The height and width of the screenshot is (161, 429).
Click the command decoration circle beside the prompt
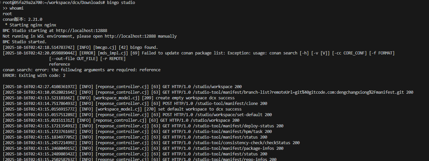click(x=1, y=3)
